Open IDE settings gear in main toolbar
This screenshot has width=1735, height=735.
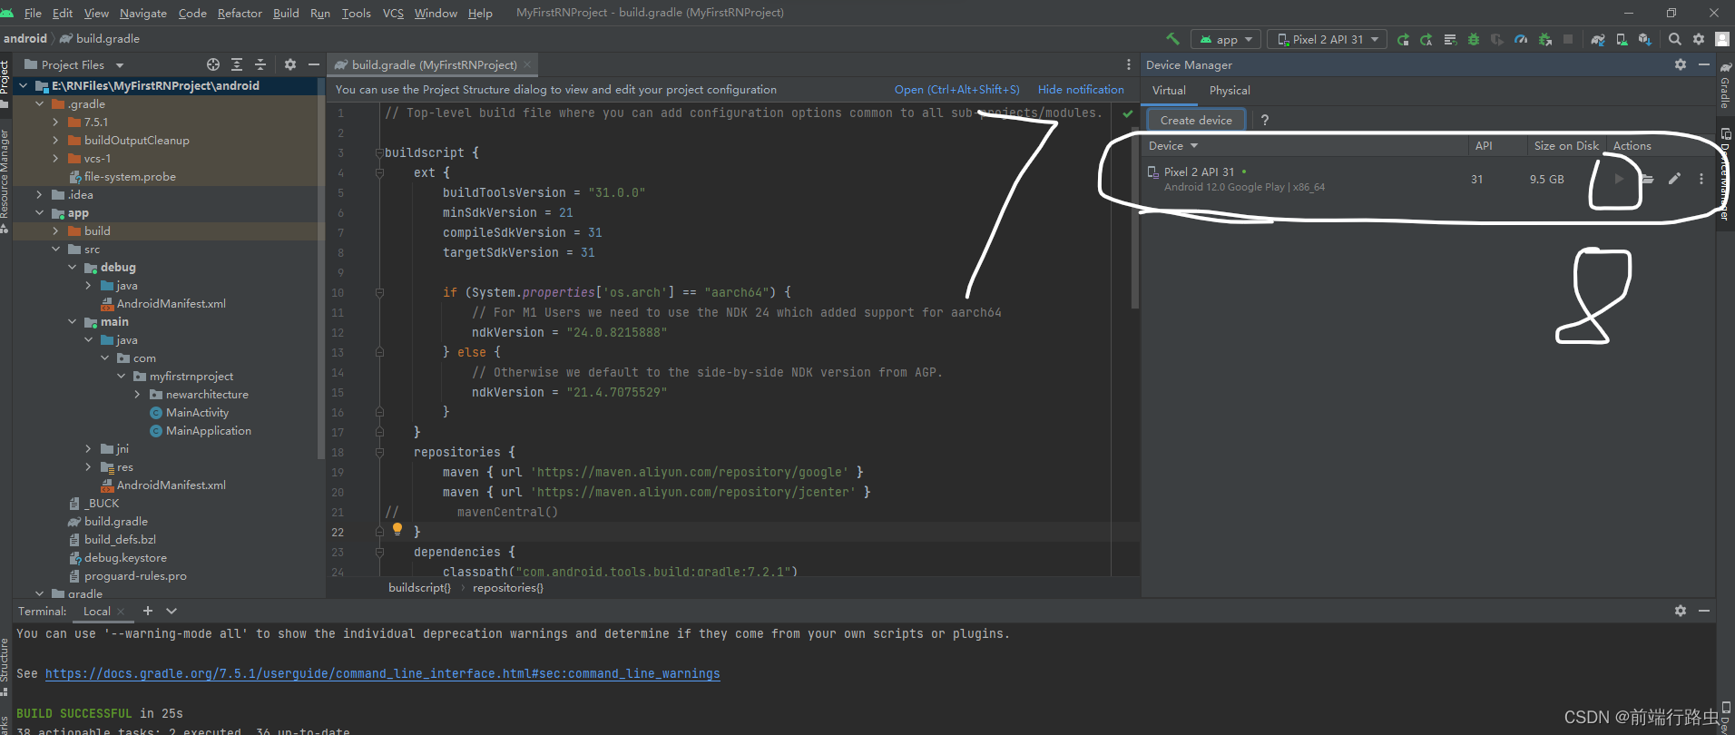1699,39
